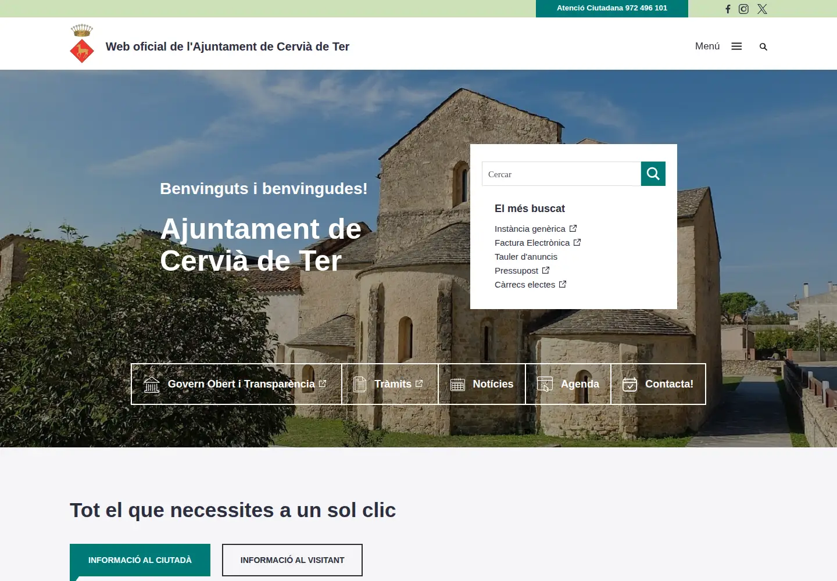Open the Contacta! section
Image resolution: width=837 pixels, height=581 pixels.
click(658, 384)
